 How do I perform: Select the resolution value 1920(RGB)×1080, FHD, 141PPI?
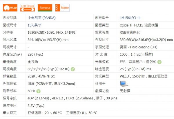click(x=52, y=33)
